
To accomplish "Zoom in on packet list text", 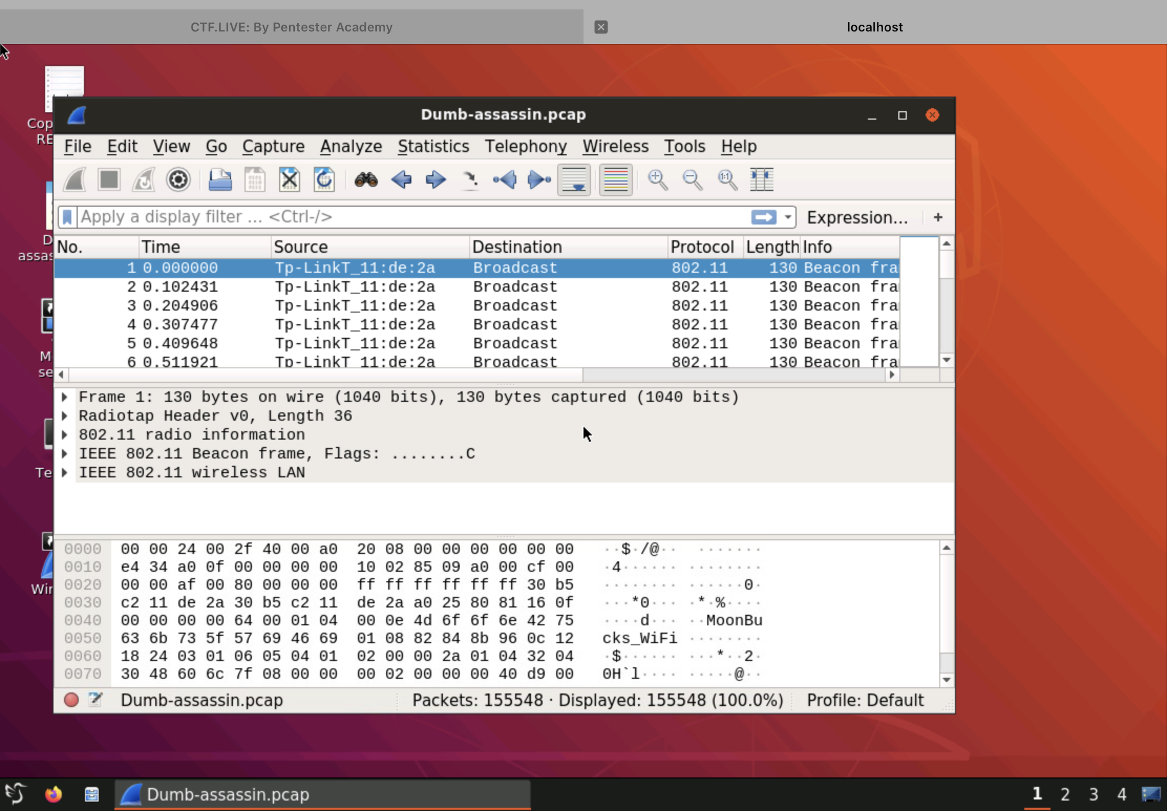I will (657, 180).
